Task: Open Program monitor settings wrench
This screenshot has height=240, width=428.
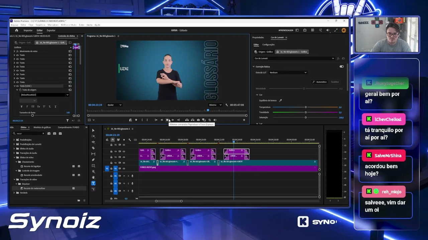Action: pos(227,105)
